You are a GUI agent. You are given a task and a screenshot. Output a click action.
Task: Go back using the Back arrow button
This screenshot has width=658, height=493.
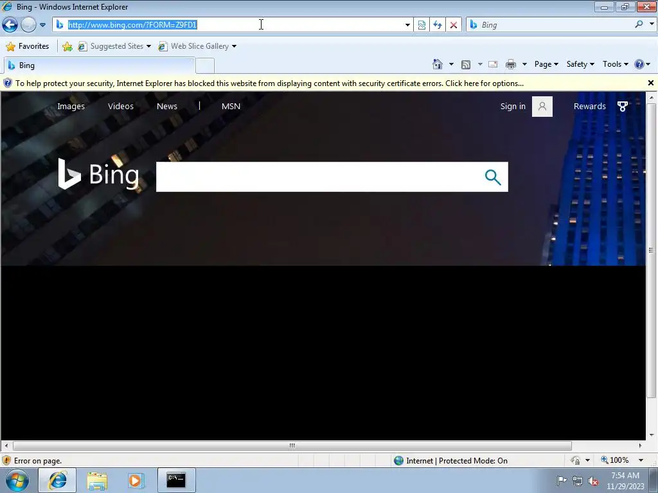tap(10, 25)
